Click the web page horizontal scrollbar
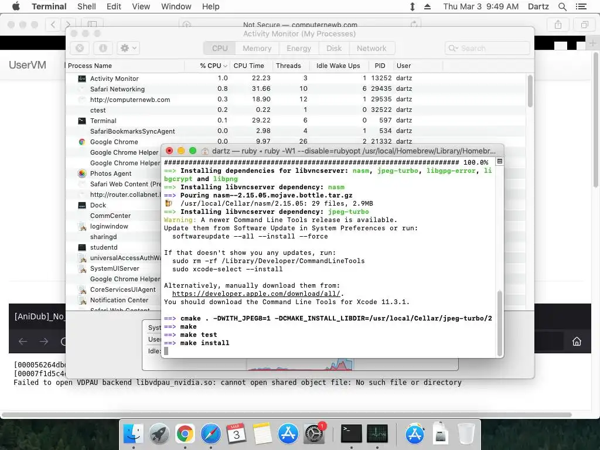 pos(287,415)
